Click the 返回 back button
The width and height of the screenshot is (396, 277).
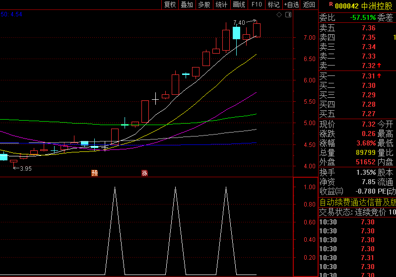(x=309, y=5)
